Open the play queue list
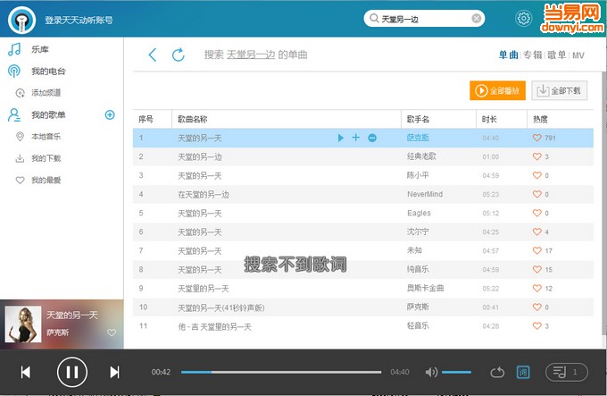The image size is (607, 396). 567,373
